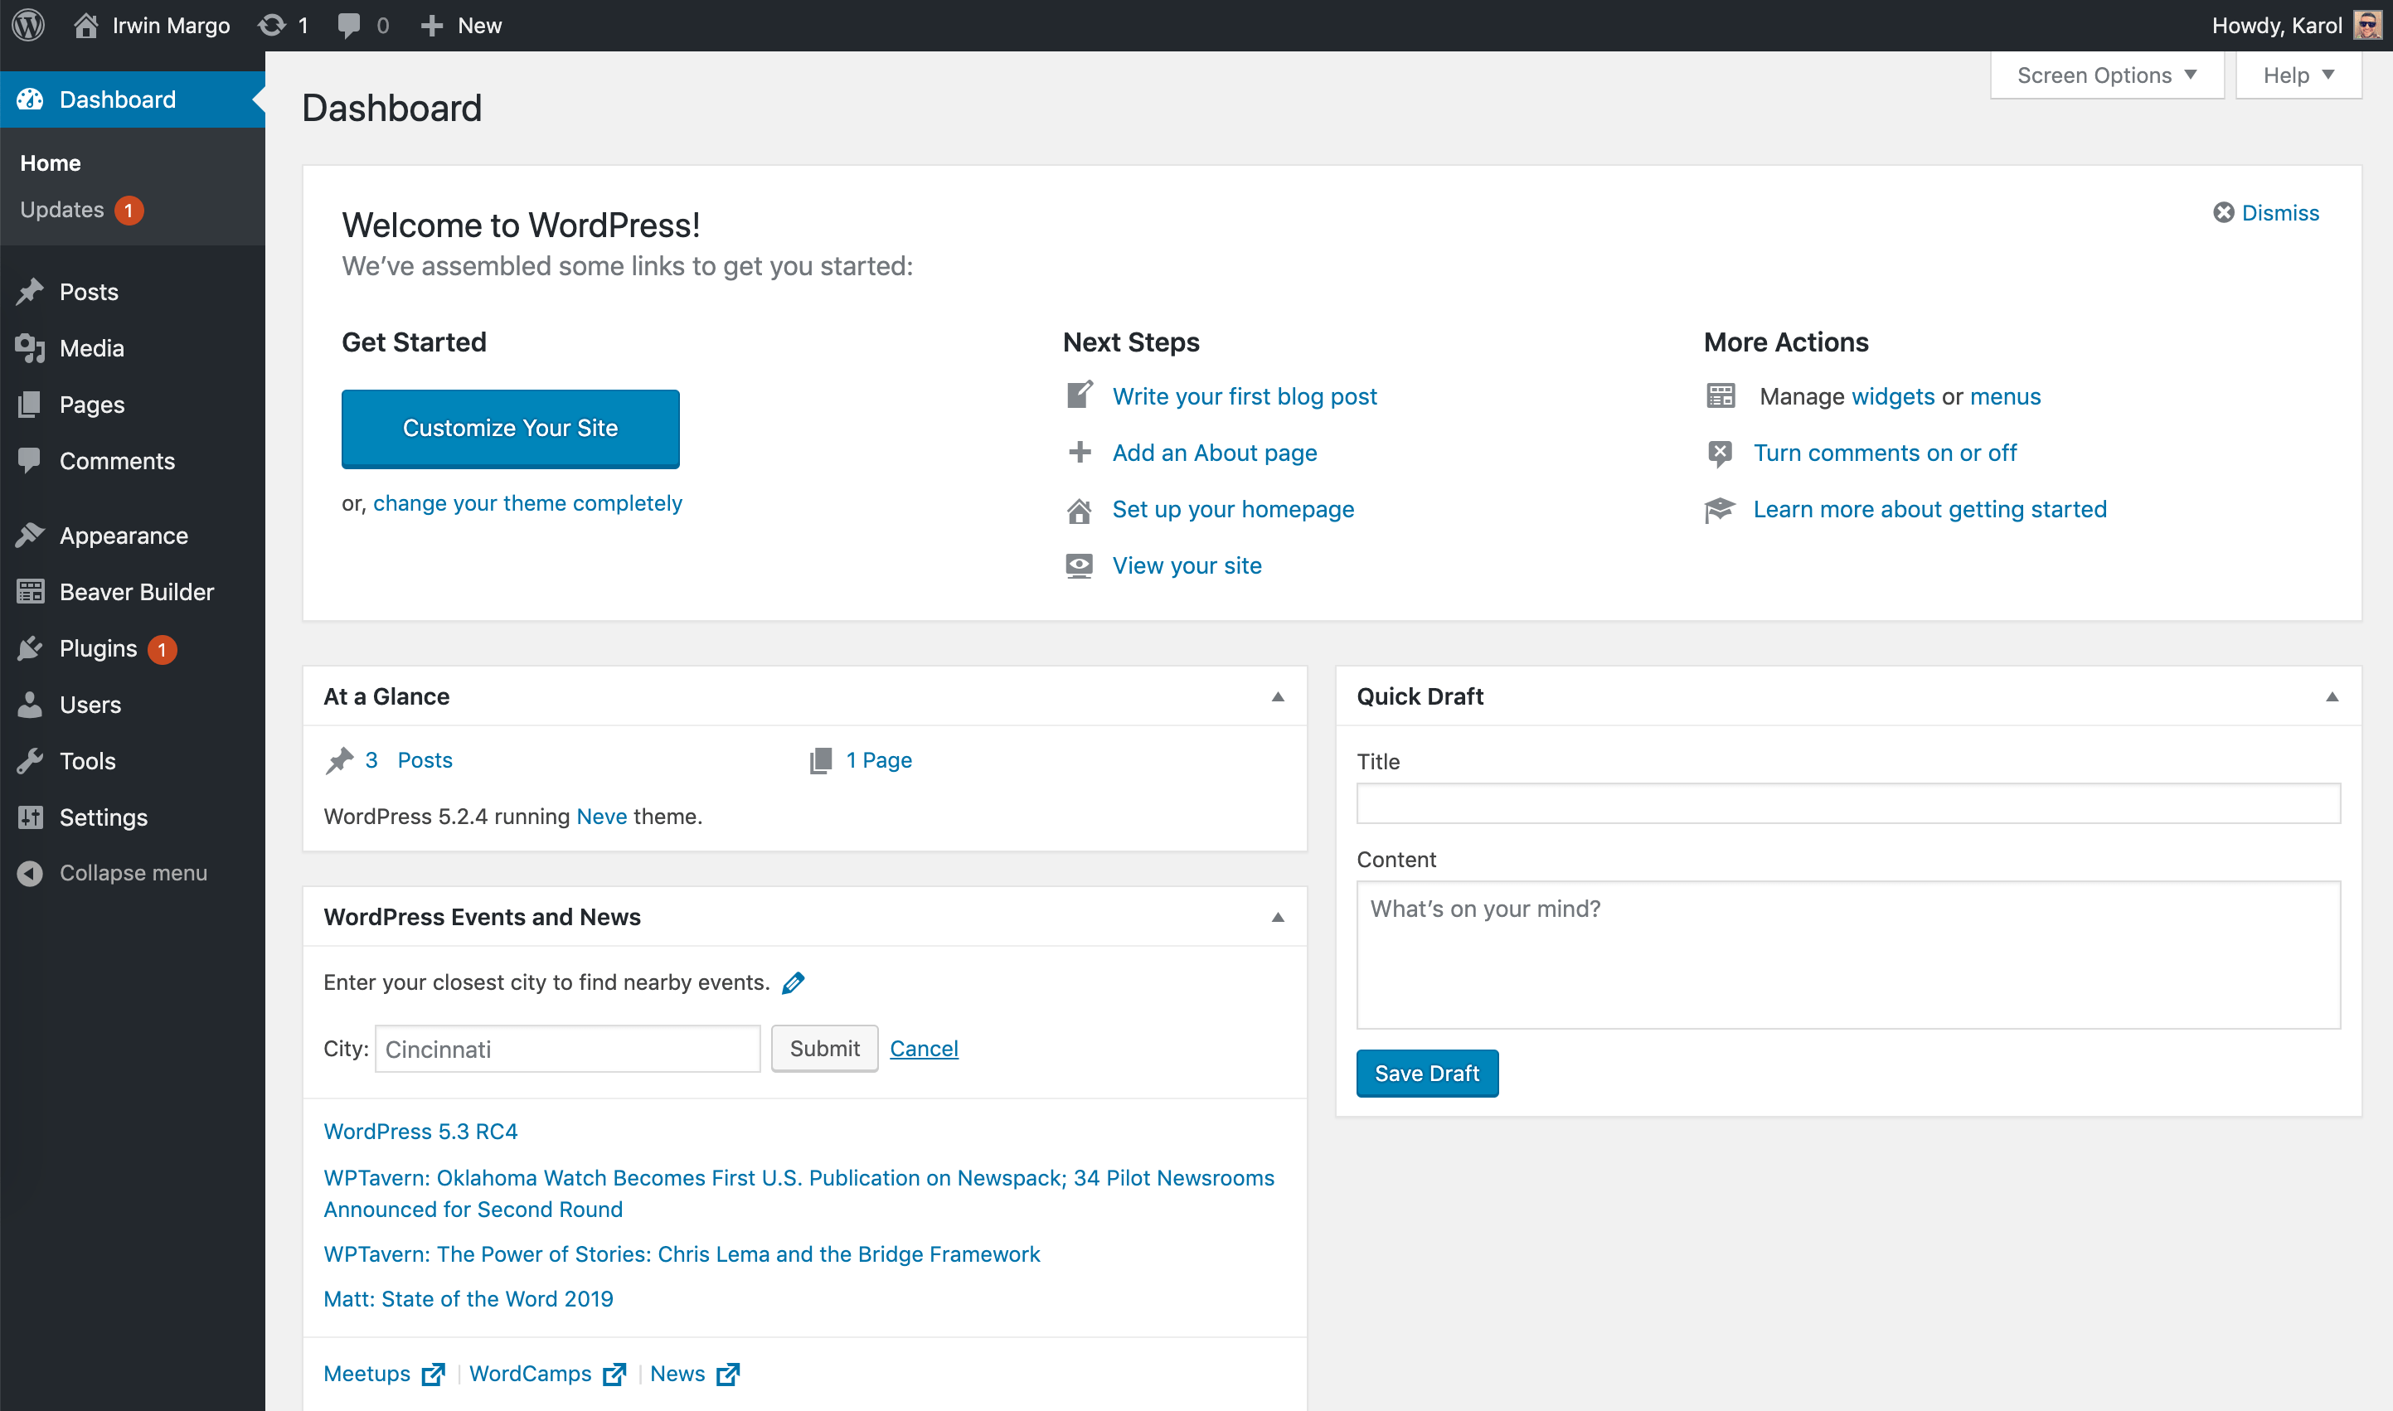Collapse the At a Glance panel
Viewport: 2393px width, 1411px height.
[1278, 696]
